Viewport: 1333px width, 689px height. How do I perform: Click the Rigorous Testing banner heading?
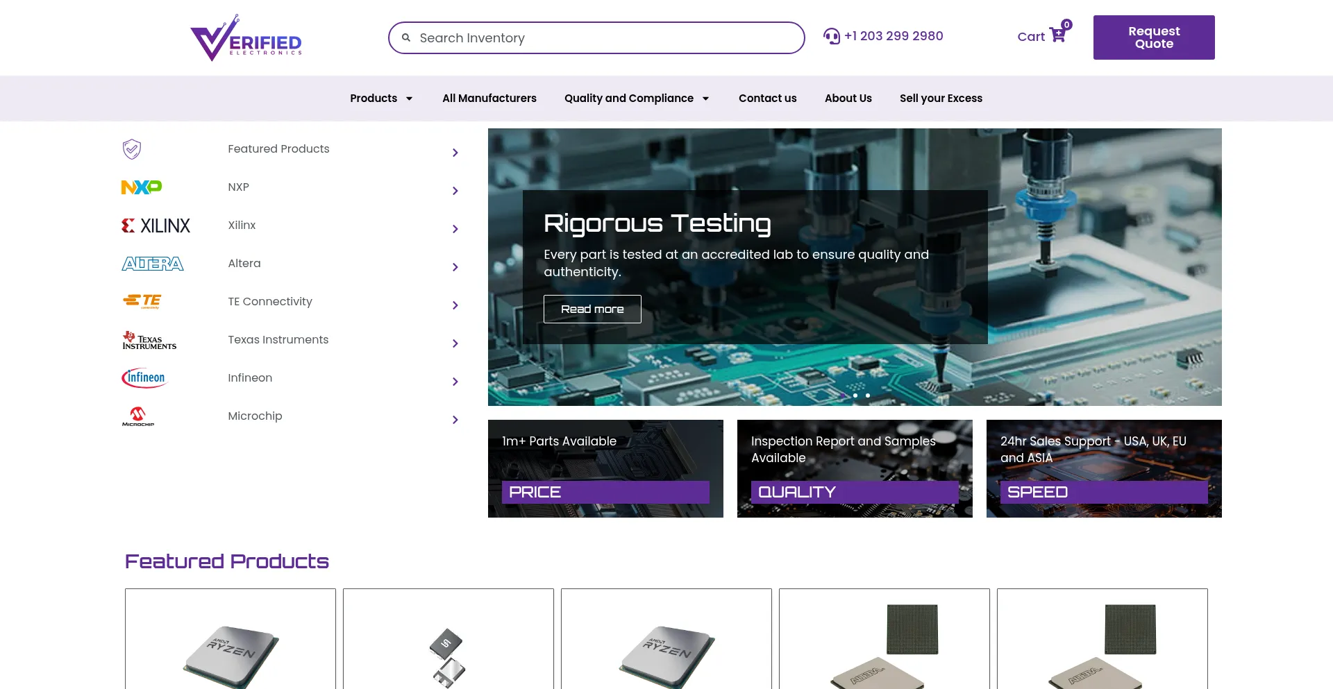click(657, 223)
